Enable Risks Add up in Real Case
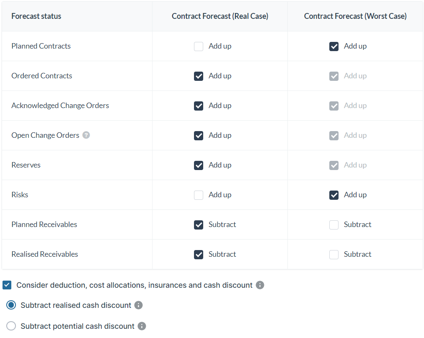Screen dimensions: 424x338 pos(199,195)
